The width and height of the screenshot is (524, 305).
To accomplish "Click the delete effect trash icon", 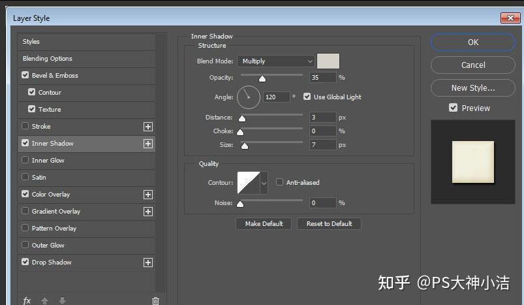I will [155, 300].
